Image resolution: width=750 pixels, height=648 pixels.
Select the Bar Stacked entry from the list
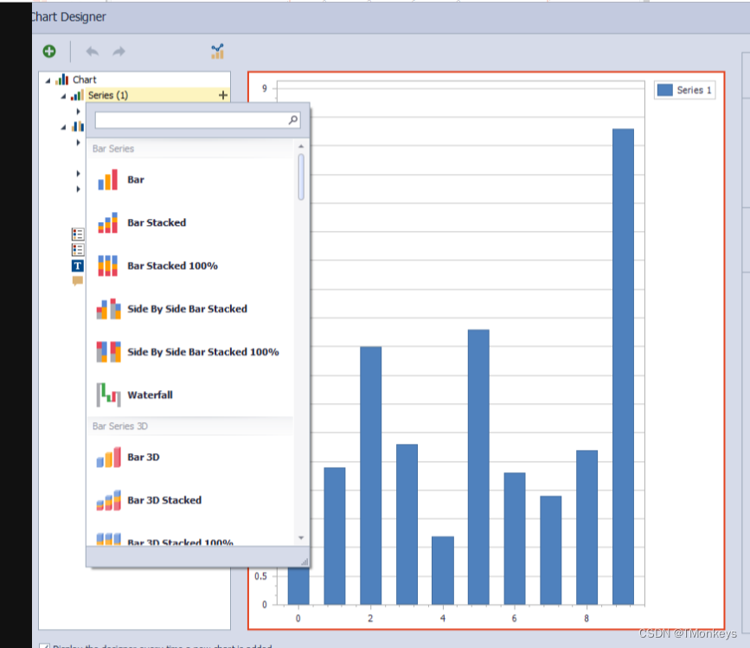pyautogui.click(x=156, y=222)
